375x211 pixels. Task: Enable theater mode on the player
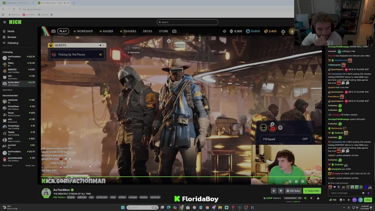[x=303, y=182]
